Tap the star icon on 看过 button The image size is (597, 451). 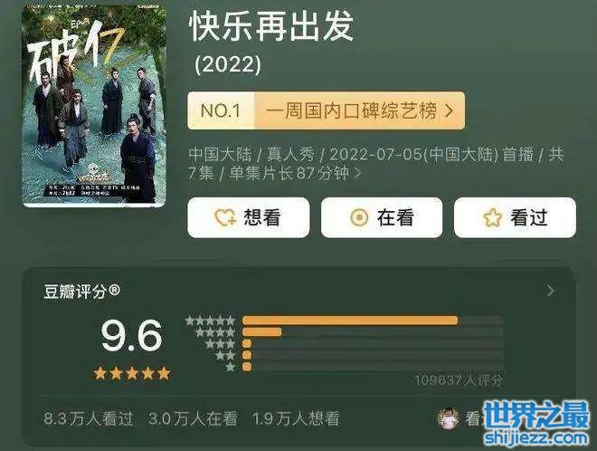coord(492,218)
